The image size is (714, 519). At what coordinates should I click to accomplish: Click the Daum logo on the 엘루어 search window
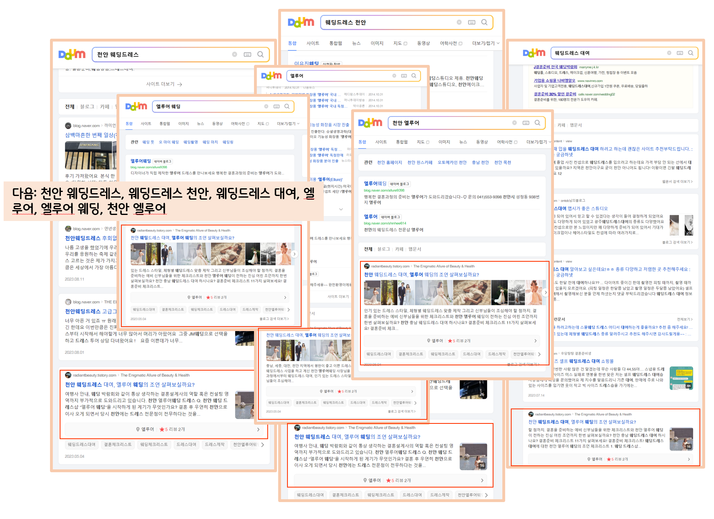(x=272, y=75)
